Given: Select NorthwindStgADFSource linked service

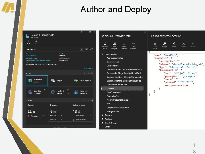Looking at the screenshot, I should [117, 100].
